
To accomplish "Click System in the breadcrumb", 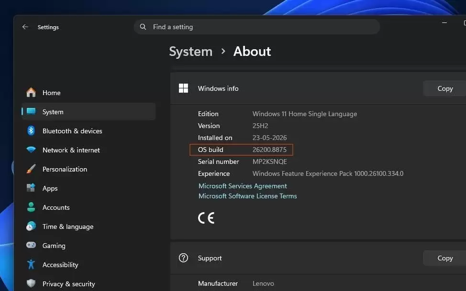I will pyautogui.click(x=191, y=52).
